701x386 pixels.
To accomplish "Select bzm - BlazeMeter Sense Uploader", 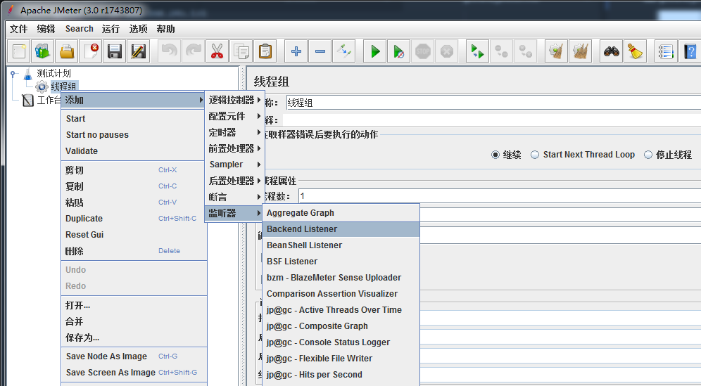I will (341, 278).
